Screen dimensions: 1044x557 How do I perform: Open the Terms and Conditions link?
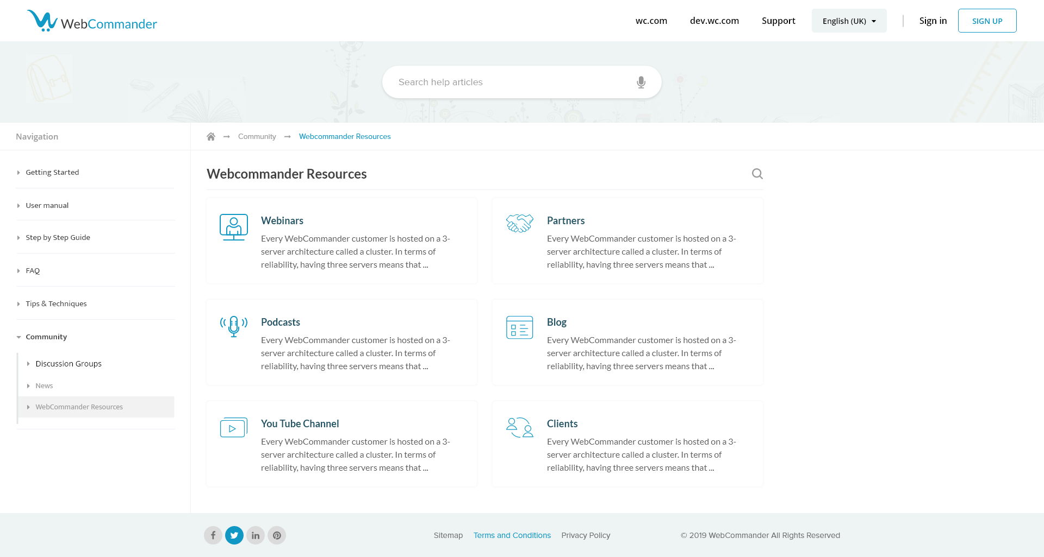point(512,535)
